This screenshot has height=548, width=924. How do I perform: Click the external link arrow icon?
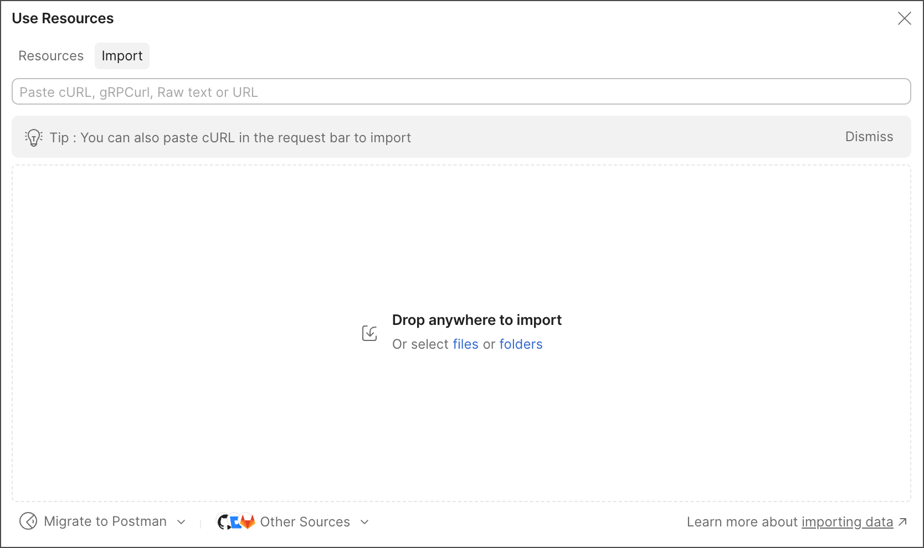click(x=902, y=521)
